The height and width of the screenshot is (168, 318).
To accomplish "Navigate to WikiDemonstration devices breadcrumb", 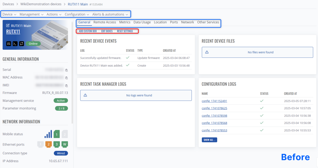I will (x=41, y=4).
